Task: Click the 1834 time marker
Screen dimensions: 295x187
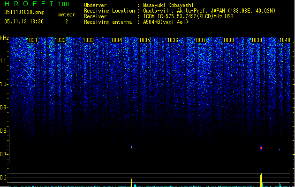Action: [x=116, y=40]
